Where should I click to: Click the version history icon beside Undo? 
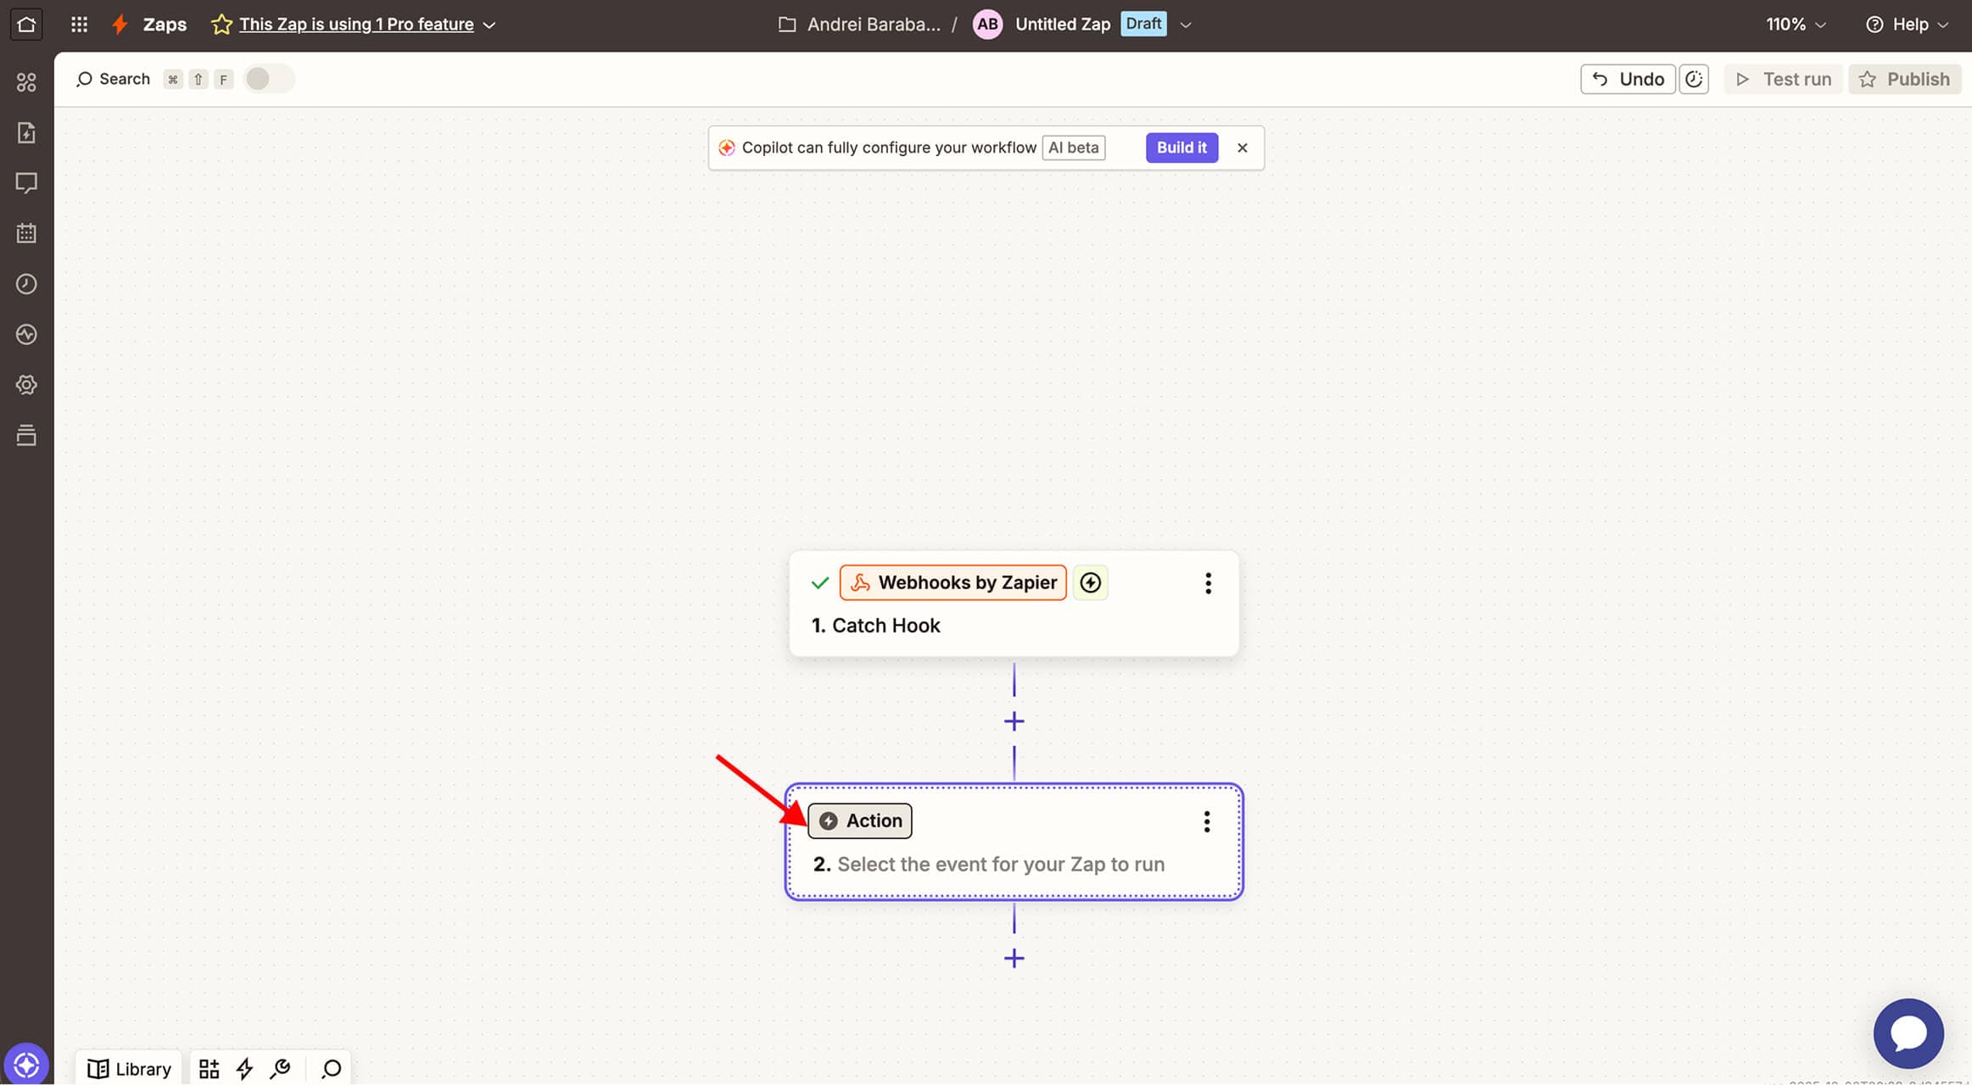click(x=1694, y=79)
